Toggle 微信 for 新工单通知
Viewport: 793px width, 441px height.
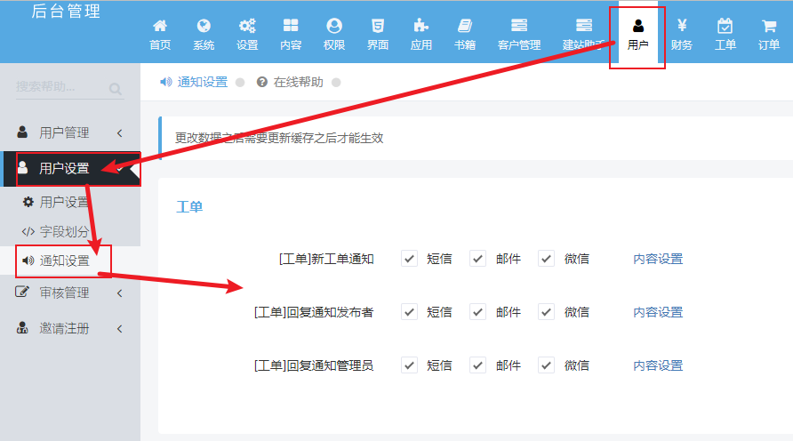[x=546, y=259]
